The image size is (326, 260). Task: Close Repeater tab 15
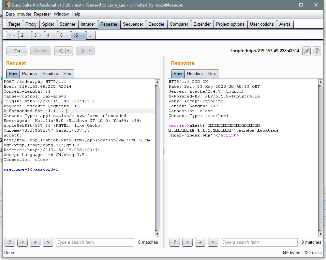82,36
